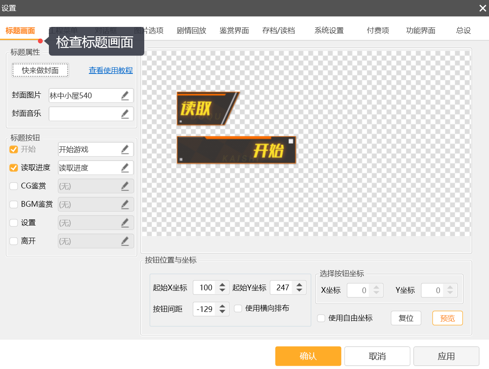Decrease 起始Y坐标 with down arrow
This screenshot has height=369, width=489.
pyautogui.click(x=300, y=291)
